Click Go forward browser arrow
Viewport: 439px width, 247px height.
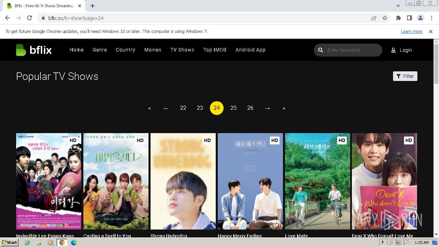tap(19, 18)
